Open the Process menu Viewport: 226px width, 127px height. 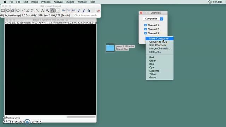pyautogui.click(x=46, y=2)
